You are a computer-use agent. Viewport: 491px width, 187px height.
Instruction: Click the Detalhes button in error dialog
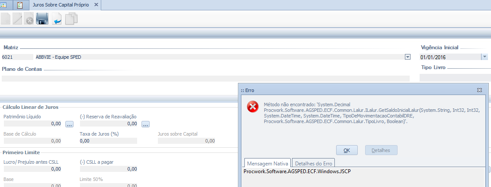pos(381,150)
